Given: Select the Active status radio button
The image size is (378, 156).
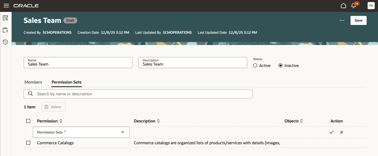Looking at the screenshot, I should click(255, 66).
